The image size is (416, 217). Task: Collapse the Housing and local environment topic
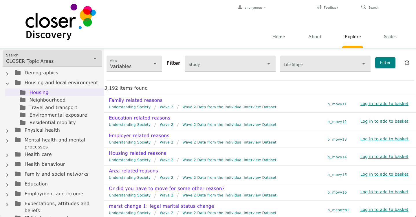7,83
